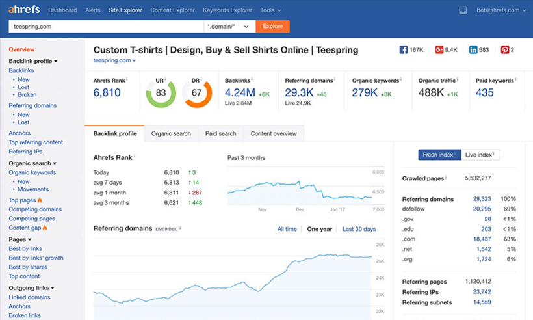Click the Pinterest shares icon

coord(505,50)
